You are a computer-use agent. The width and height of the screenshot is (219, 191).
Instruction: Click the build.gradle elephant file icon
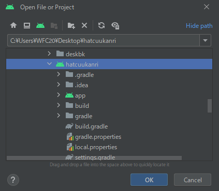pyautogui.click(x=69, y=126)
